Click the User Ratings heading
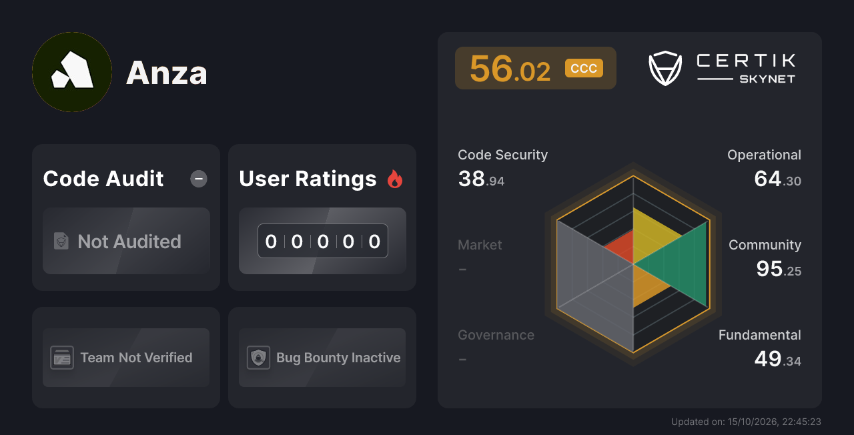Viewport: 854px width, 435px height. coord(308,179)
